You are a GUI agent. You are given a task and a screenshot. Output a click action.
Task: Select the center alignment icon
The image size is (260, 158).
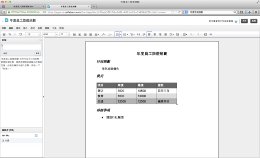(155, 34)
